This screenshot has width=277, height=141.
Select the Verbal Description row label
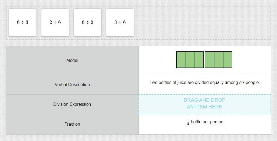coord(72,84)
